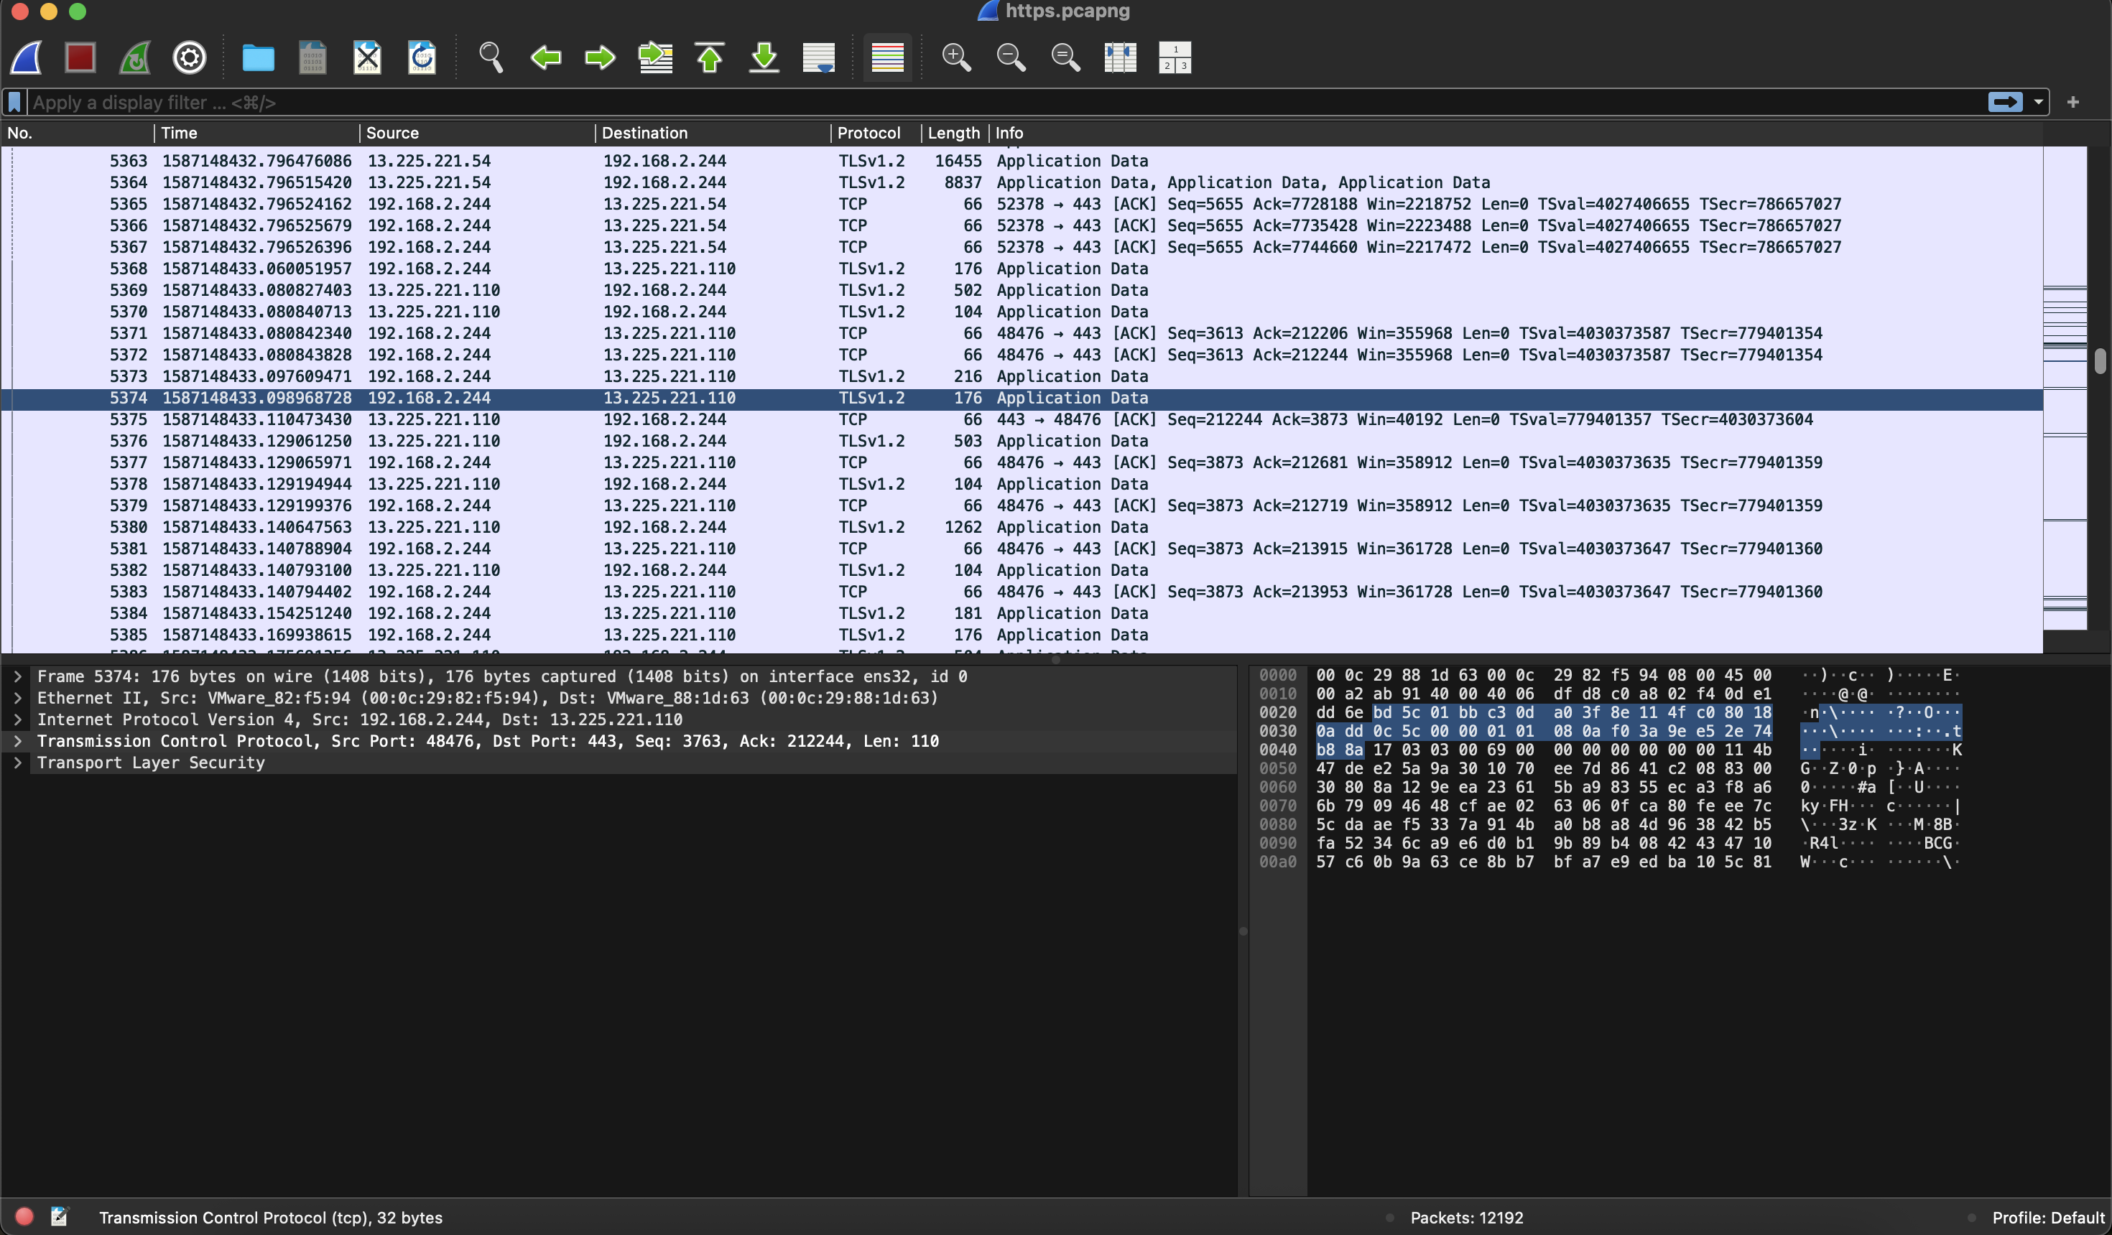Click the find packet magnifier icon
Image resolution: width=2112 pixels, height=1235 pixels.
point(491,58)
